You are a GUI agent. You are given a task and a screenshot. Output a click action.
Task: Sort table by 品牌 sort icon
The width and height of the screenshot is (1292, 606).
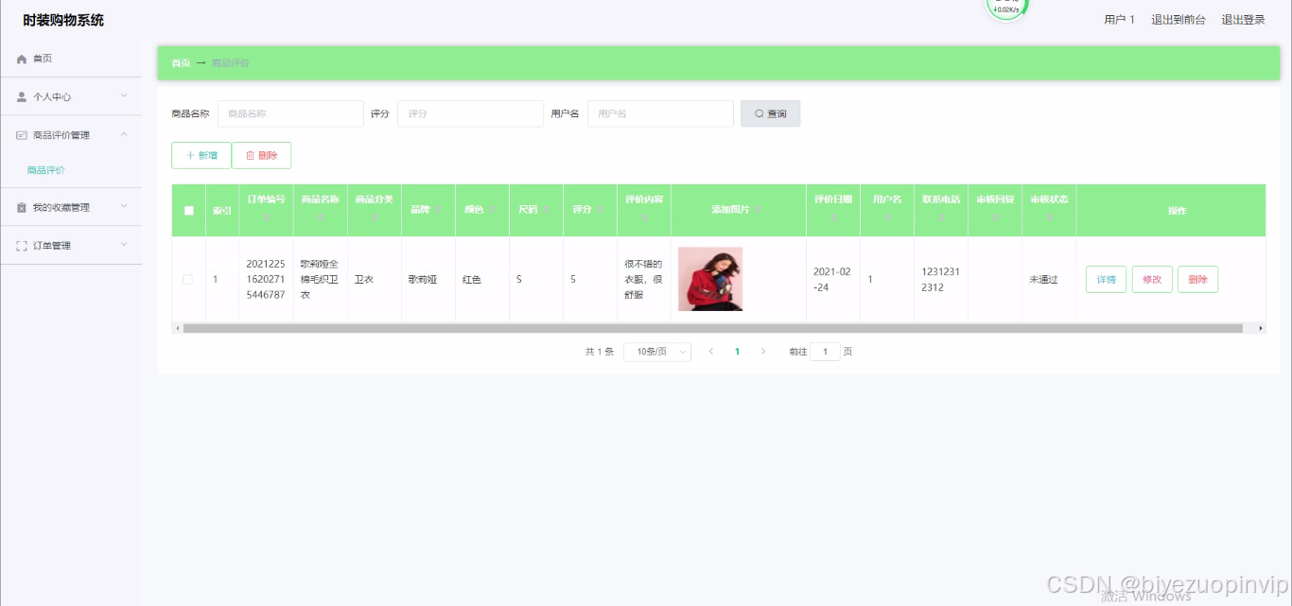[x=438, y=210]
